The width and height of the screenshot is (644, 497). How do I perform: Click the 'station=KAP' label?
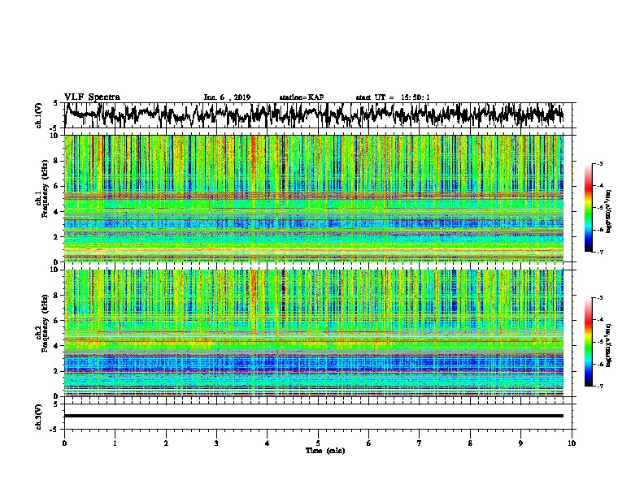(x=302, y=97)
